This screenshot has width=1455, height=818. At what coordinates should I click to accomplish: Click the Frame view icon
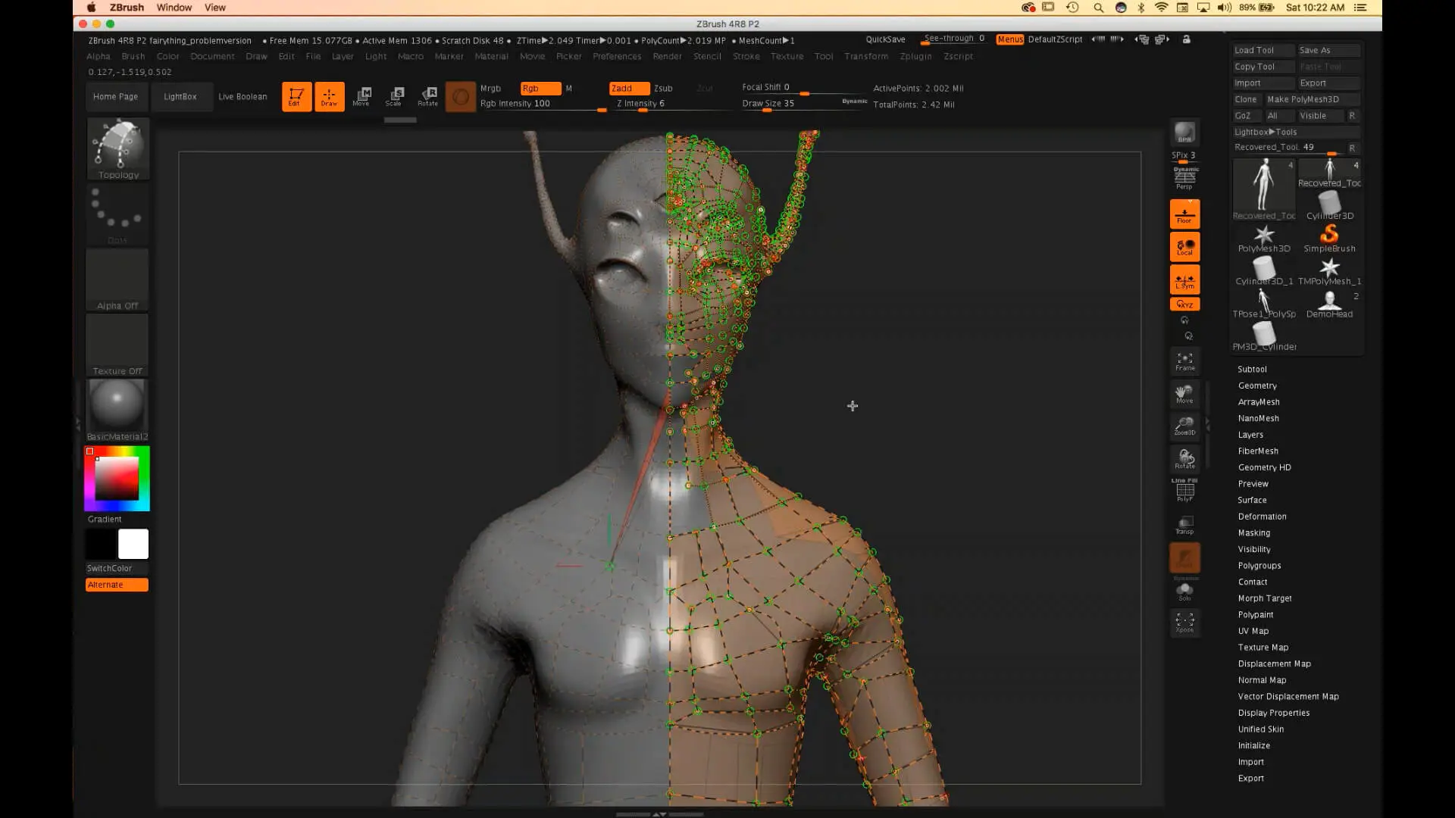[x=1184, y=361]
